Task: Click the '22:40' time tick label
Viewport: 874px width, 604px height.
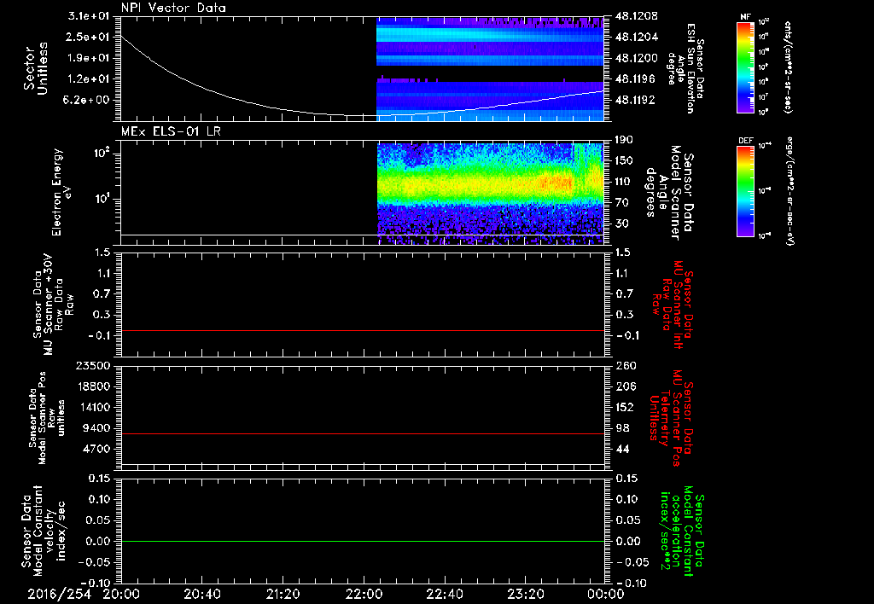Action: click(444, 594)
